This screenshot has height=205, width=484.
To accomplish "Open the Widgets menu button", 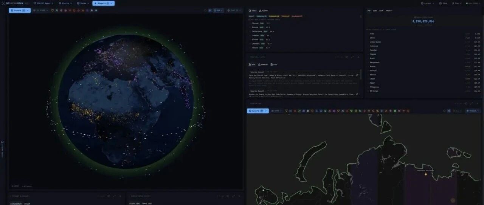I will point(103,3).
